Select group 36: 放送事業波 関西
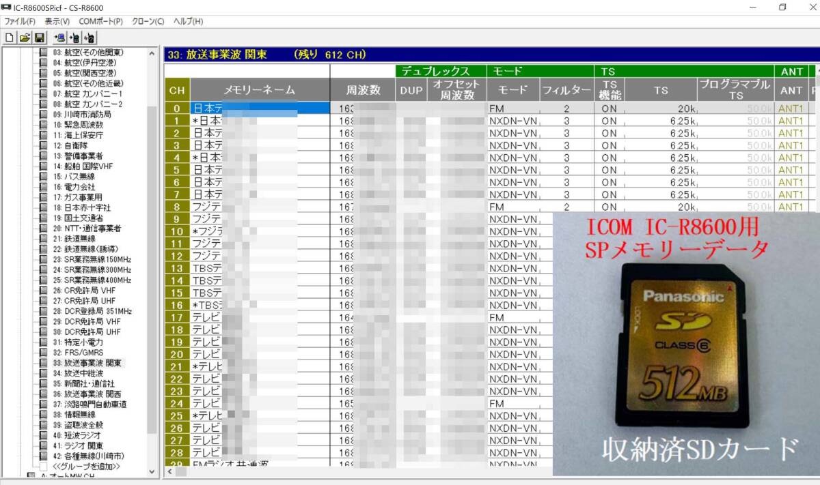820x485 pixels. pos(87,394)
